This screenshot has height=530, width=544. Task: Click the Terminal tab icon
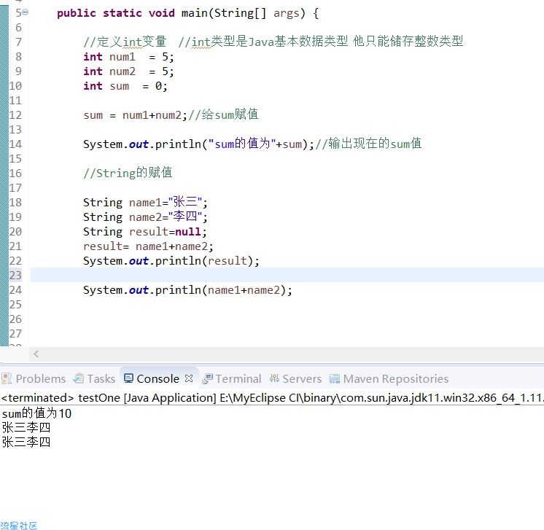coord(207,379)
